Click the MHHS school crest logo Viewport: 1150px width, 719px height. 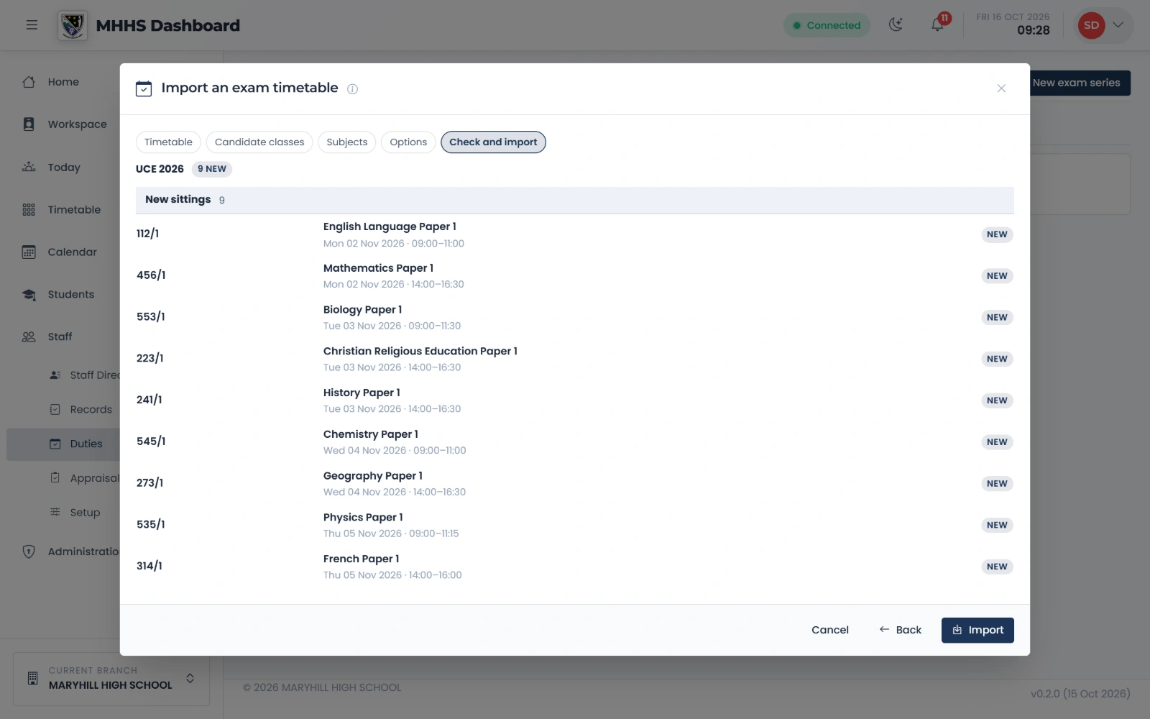pos(73,26)
